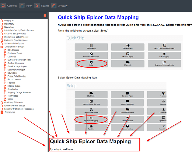Open the Main Menu topic
192x152 pixels.
tap(9, 24)
